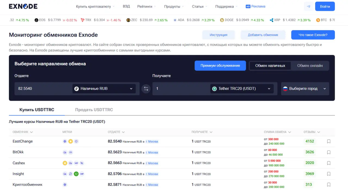348x190 pixels.
Task: Click EastChange verified checkmark badge
Action: (76, 141)
